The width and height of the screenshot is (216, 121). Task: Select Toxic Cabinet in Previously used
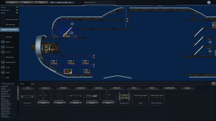tap(5, 112)
